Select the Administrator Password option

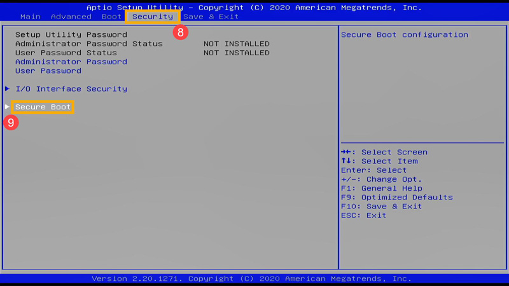(71, 62)
